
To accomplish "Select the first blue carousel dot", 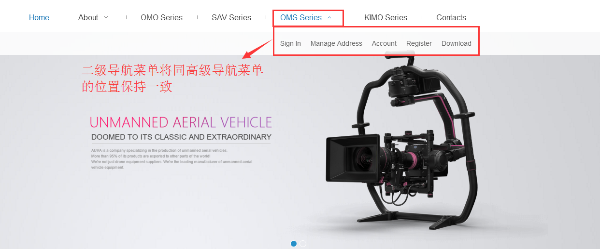I will (x=294, y=244).
